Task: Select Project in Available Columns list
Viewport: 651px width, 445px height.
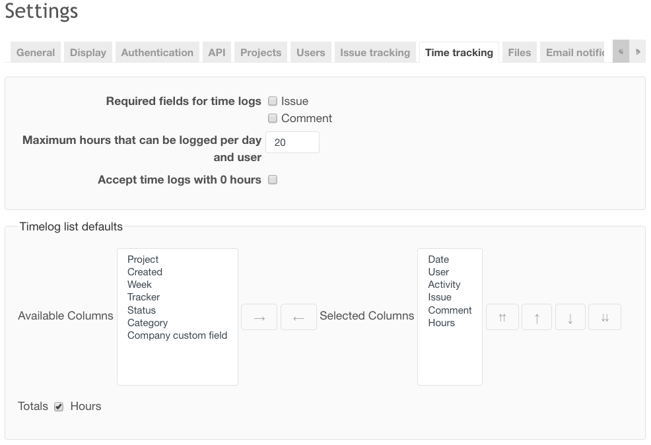Action: click(x=143, y=259)
